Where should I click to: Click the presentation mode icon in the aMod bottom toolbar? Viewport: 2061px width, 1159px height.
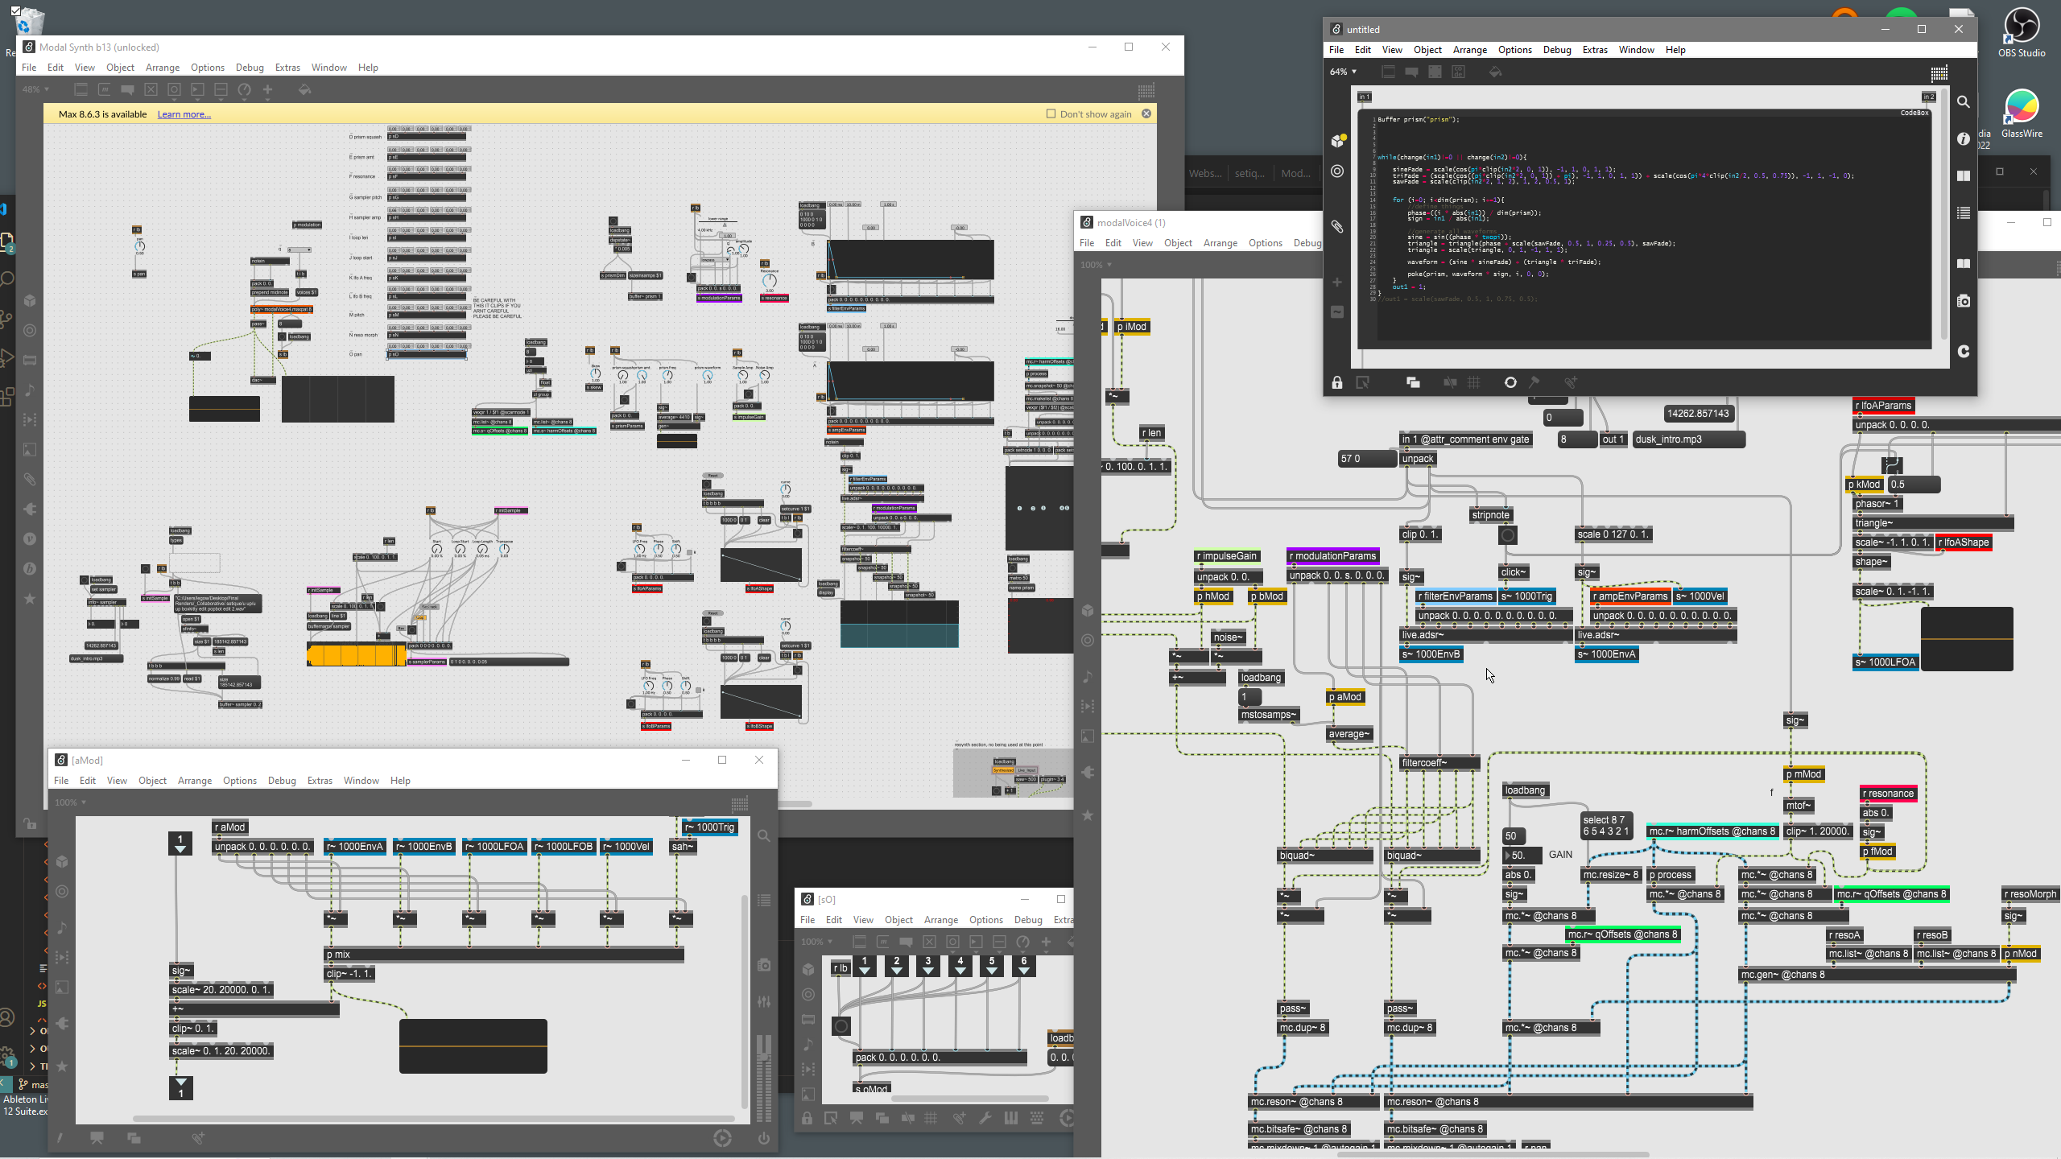pos(97,1138)
